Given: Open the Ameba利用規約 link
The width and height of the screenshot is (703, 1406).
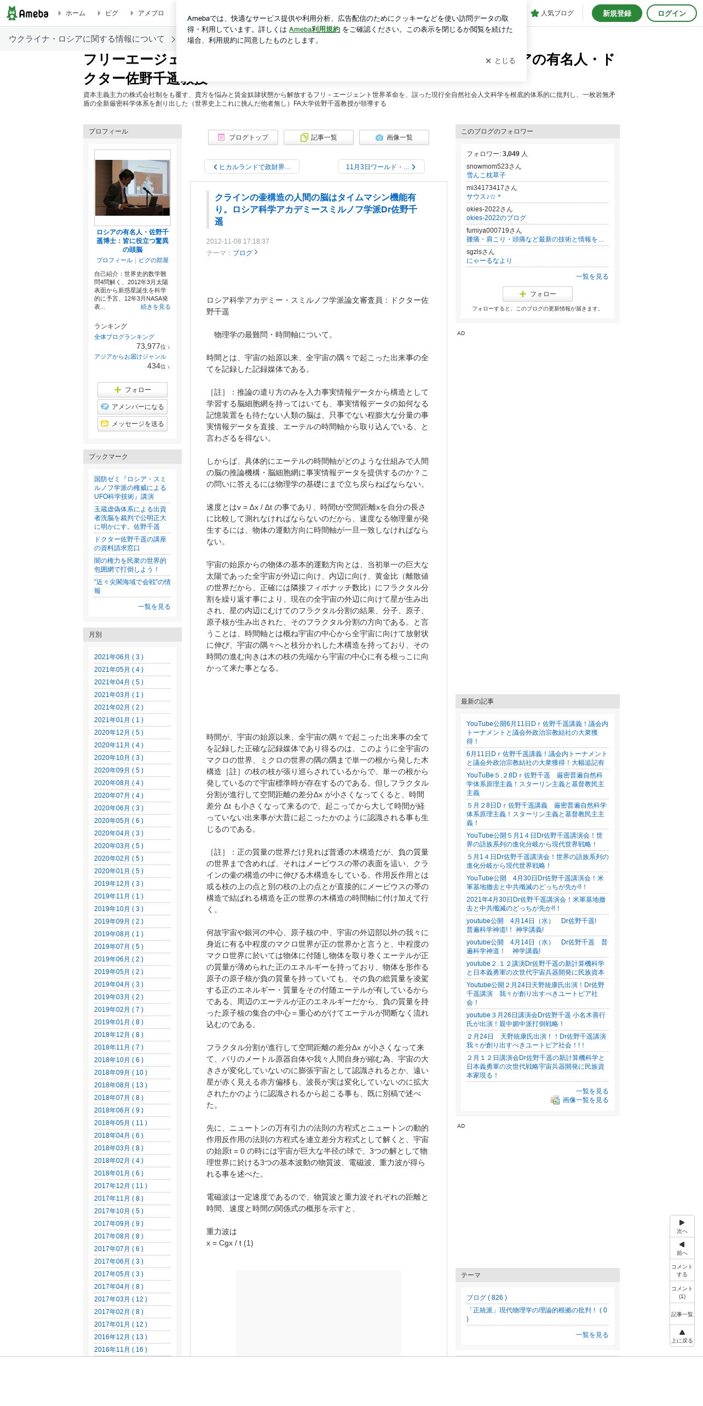Looking at the screenshot, I should coord(314,30).
